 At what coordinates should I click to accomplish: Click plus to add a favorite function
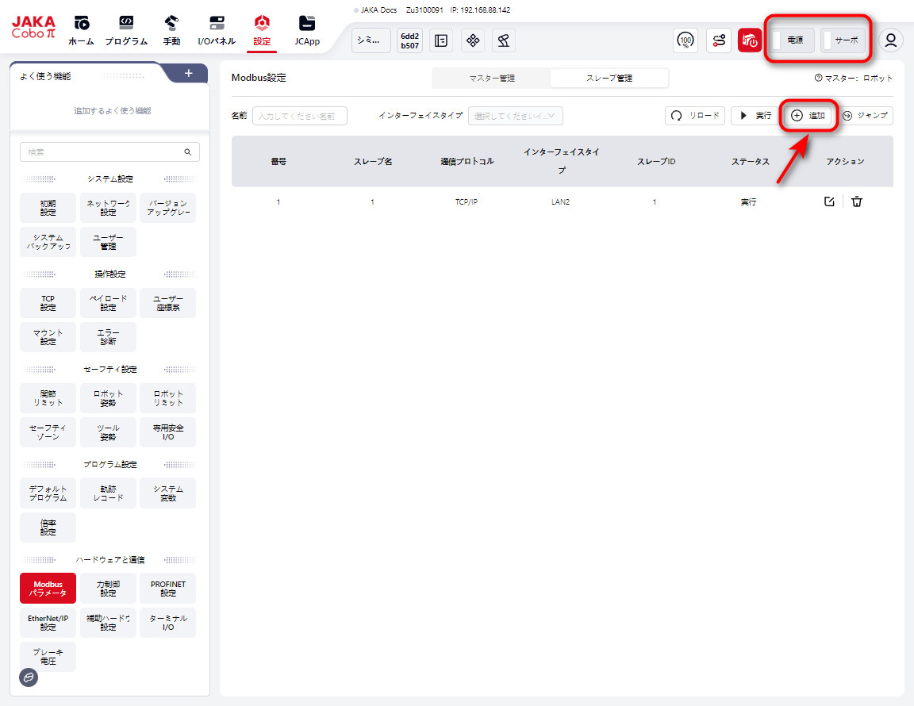188,74
